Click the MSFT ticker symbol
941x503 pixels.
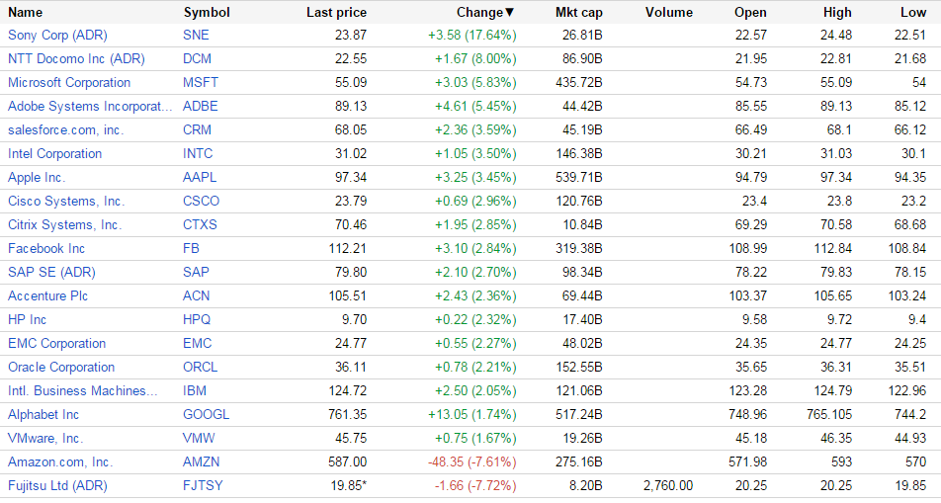200,82
